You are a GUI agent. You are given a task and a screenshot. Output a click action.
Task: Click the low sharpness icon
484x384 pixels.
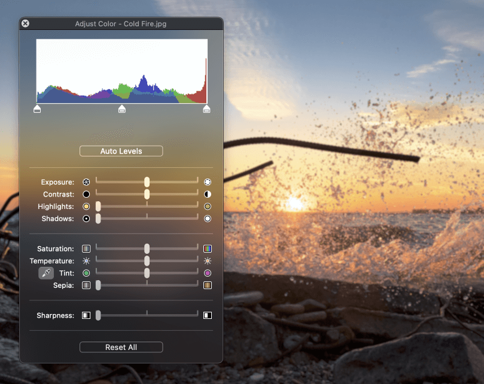tap(86, 315)
